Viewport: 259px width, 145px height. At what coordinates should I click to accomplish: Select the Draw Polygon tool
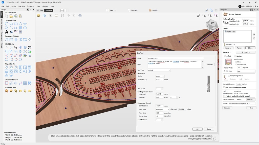coord(20,24)
